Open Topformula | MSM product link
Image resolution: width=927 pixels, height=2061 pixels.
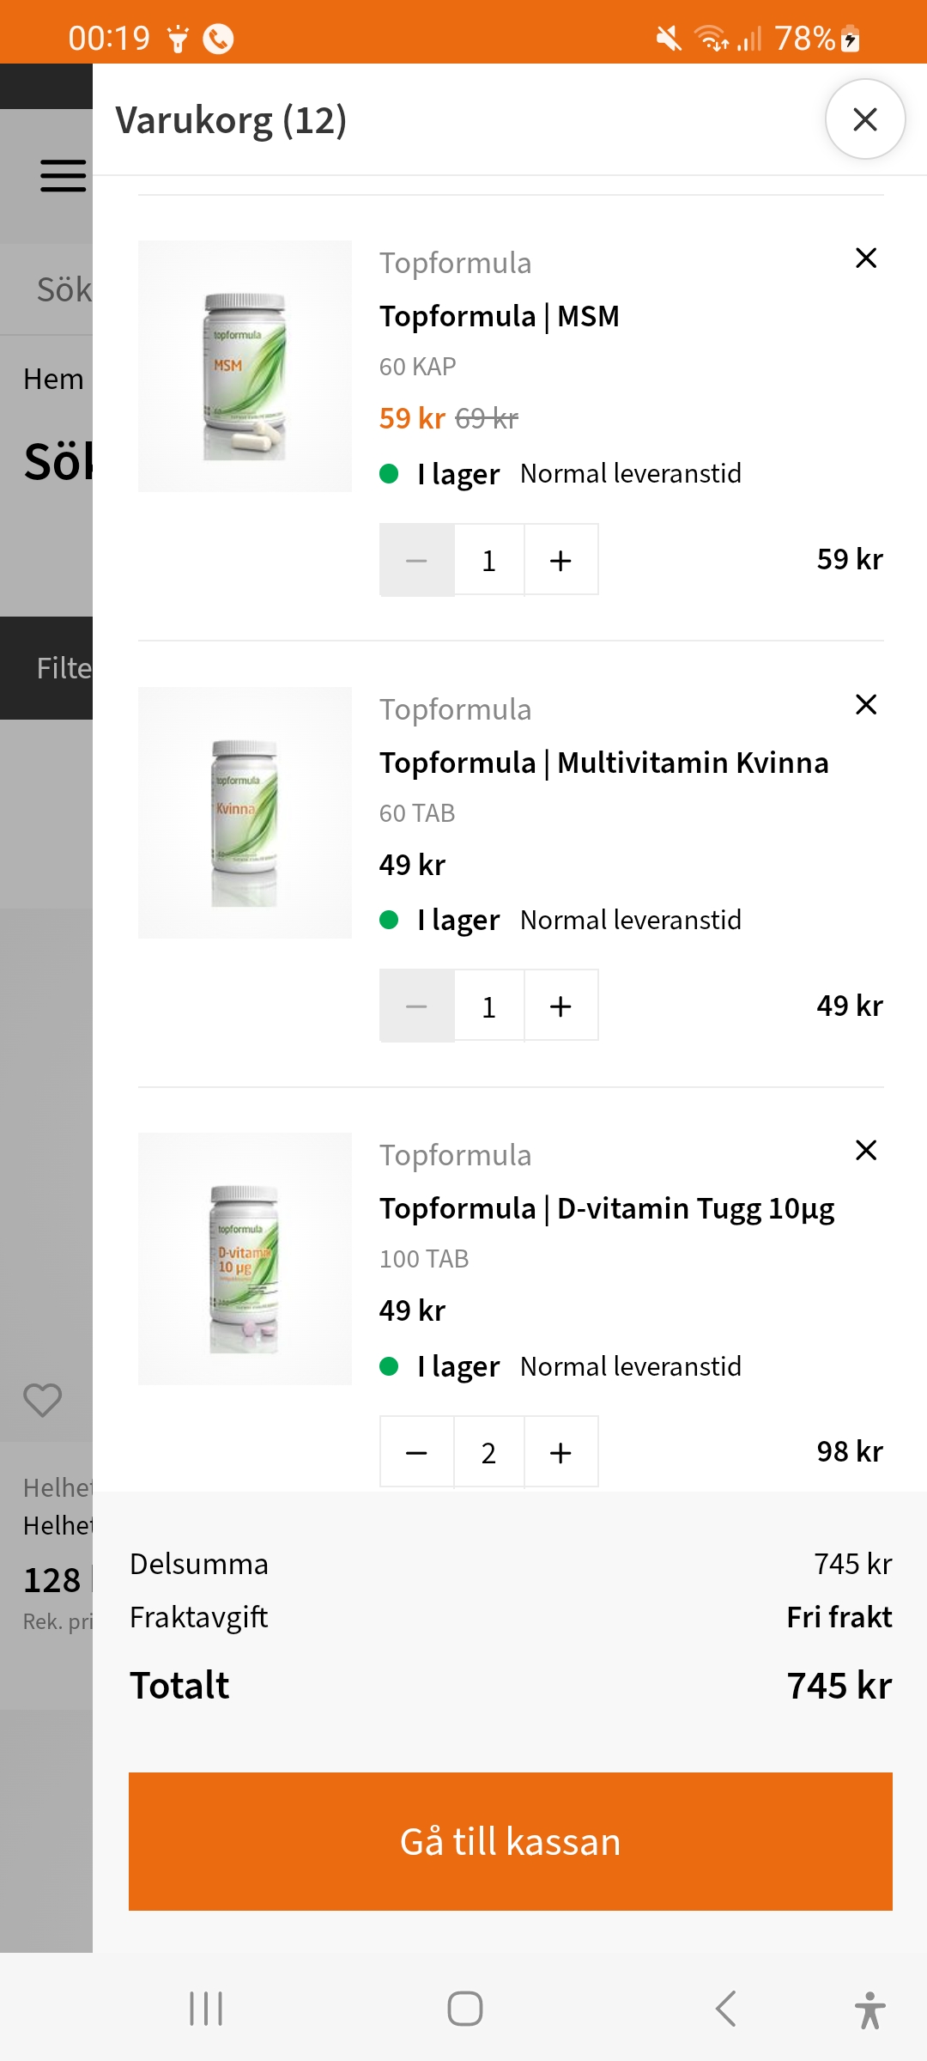[499, 316]
